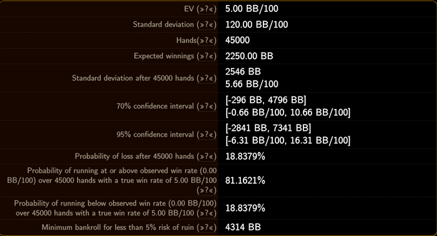The width and height of the screenshot is (437, 236).
Task: Open the Standard deviation help tooltip
Action: (x=207, y=25)
